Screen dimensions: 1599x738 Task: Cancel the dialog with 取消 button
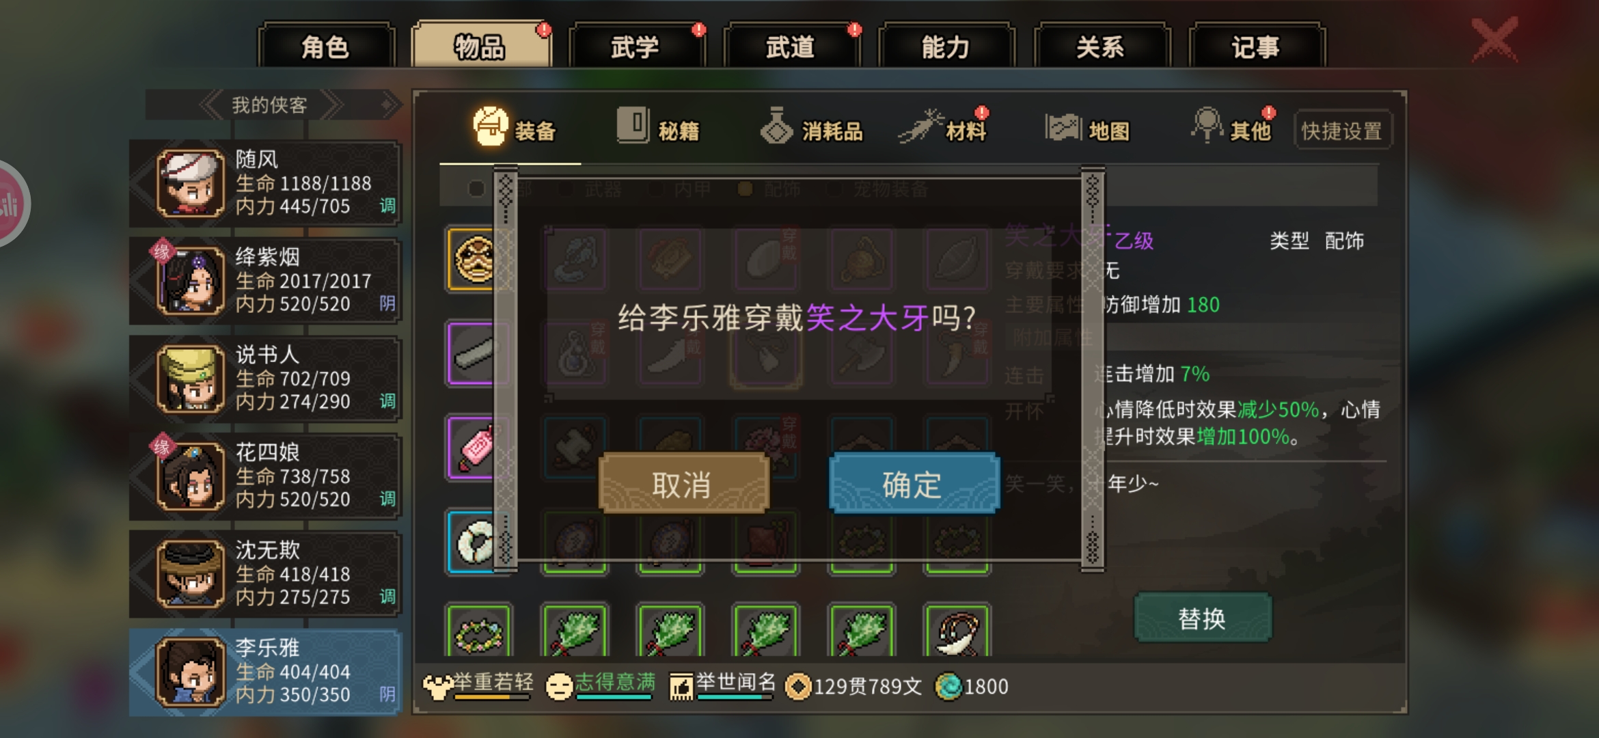[x=683, y=484]
